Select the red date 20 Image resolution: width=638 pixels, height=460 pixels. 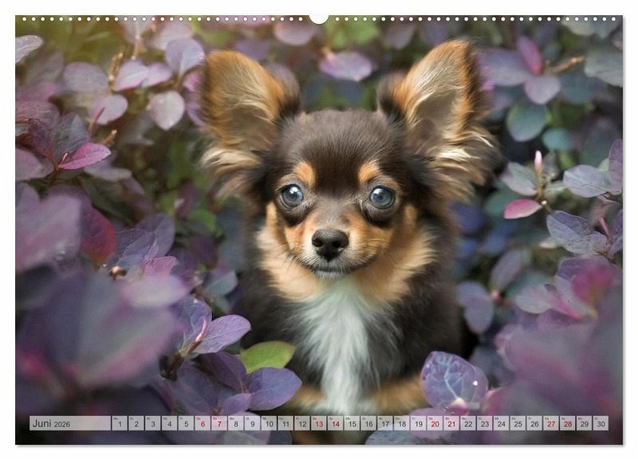coord(435,423)
